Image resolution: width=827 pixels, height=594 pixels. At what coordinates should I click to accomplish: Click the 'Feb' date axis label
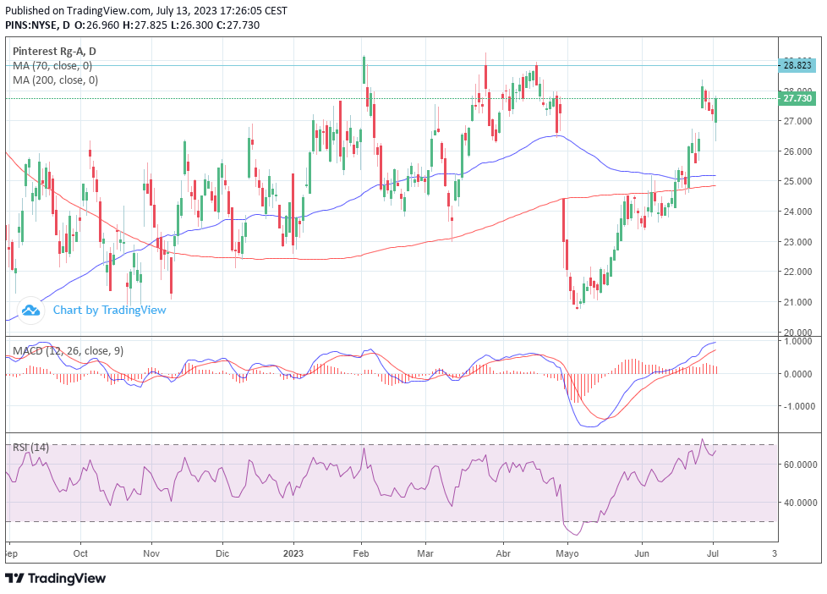361,553
